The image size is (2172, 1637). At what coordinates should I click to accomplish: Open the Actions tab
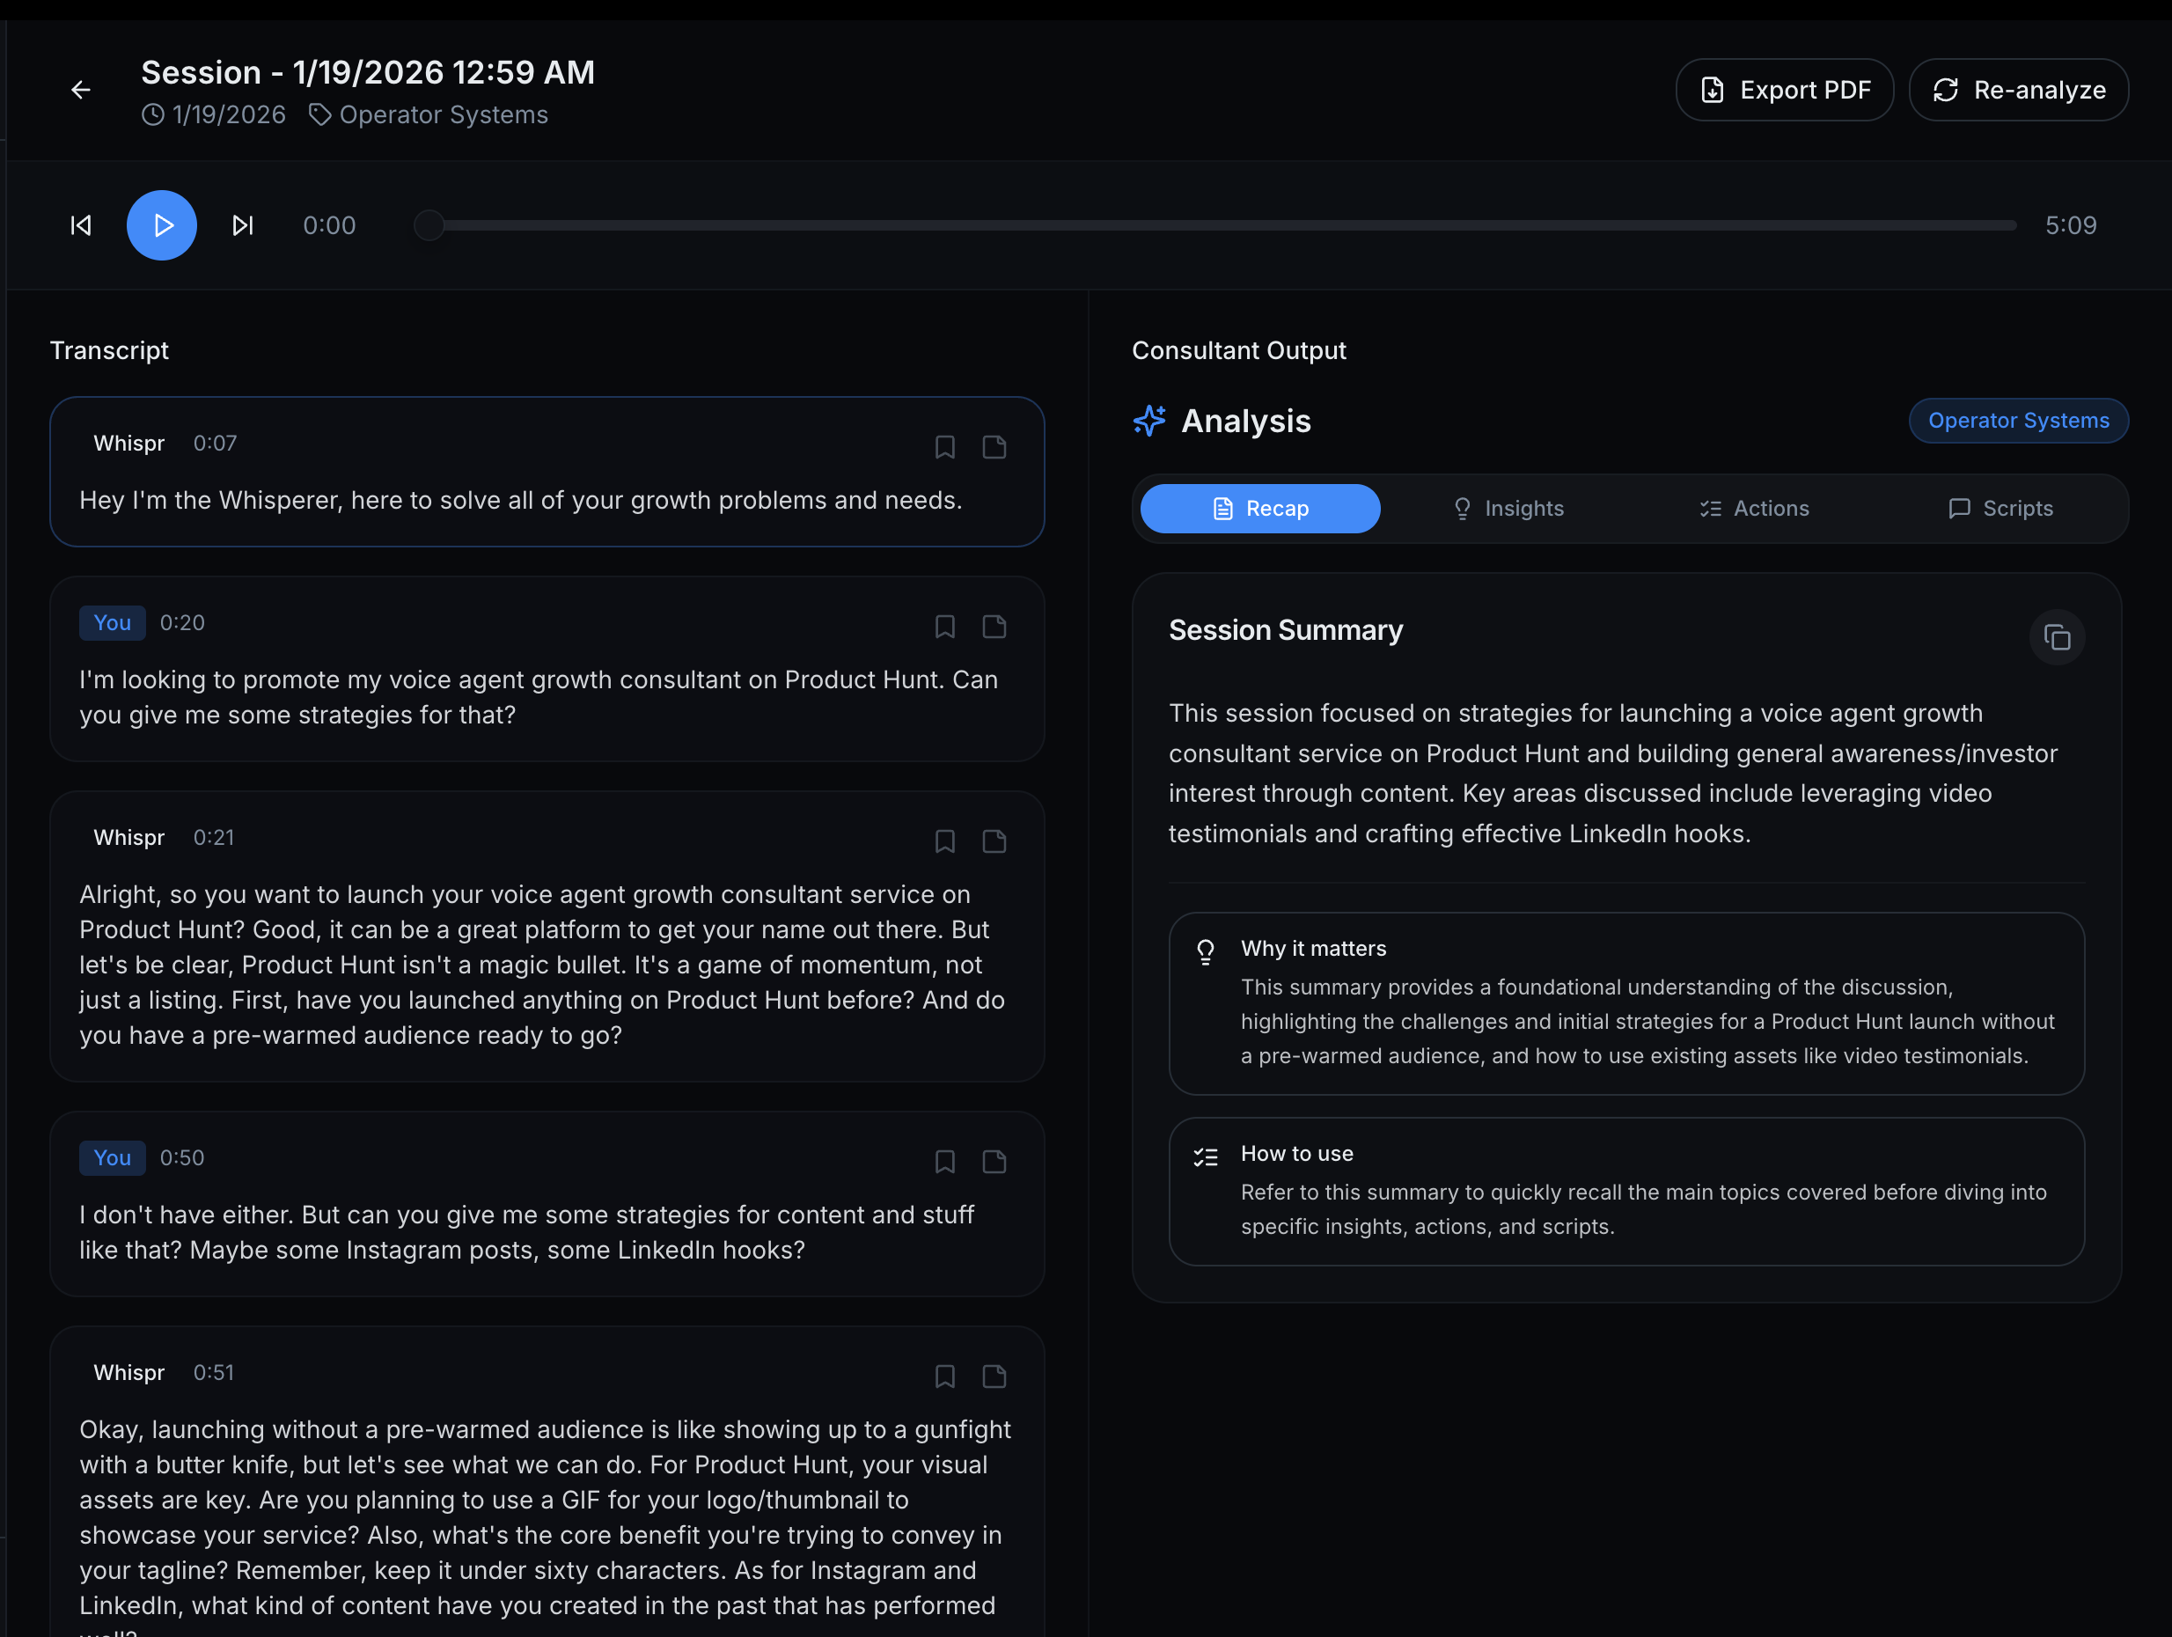1754,509
